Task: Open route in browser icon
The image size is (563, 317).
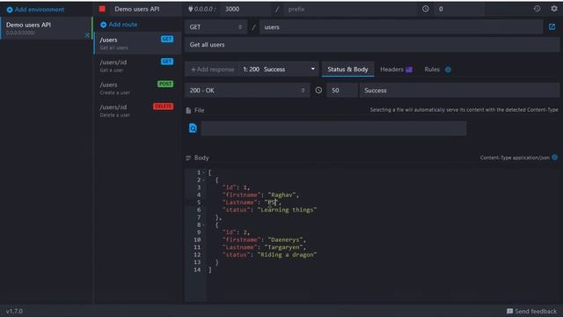Action: [x=552, y=27]
